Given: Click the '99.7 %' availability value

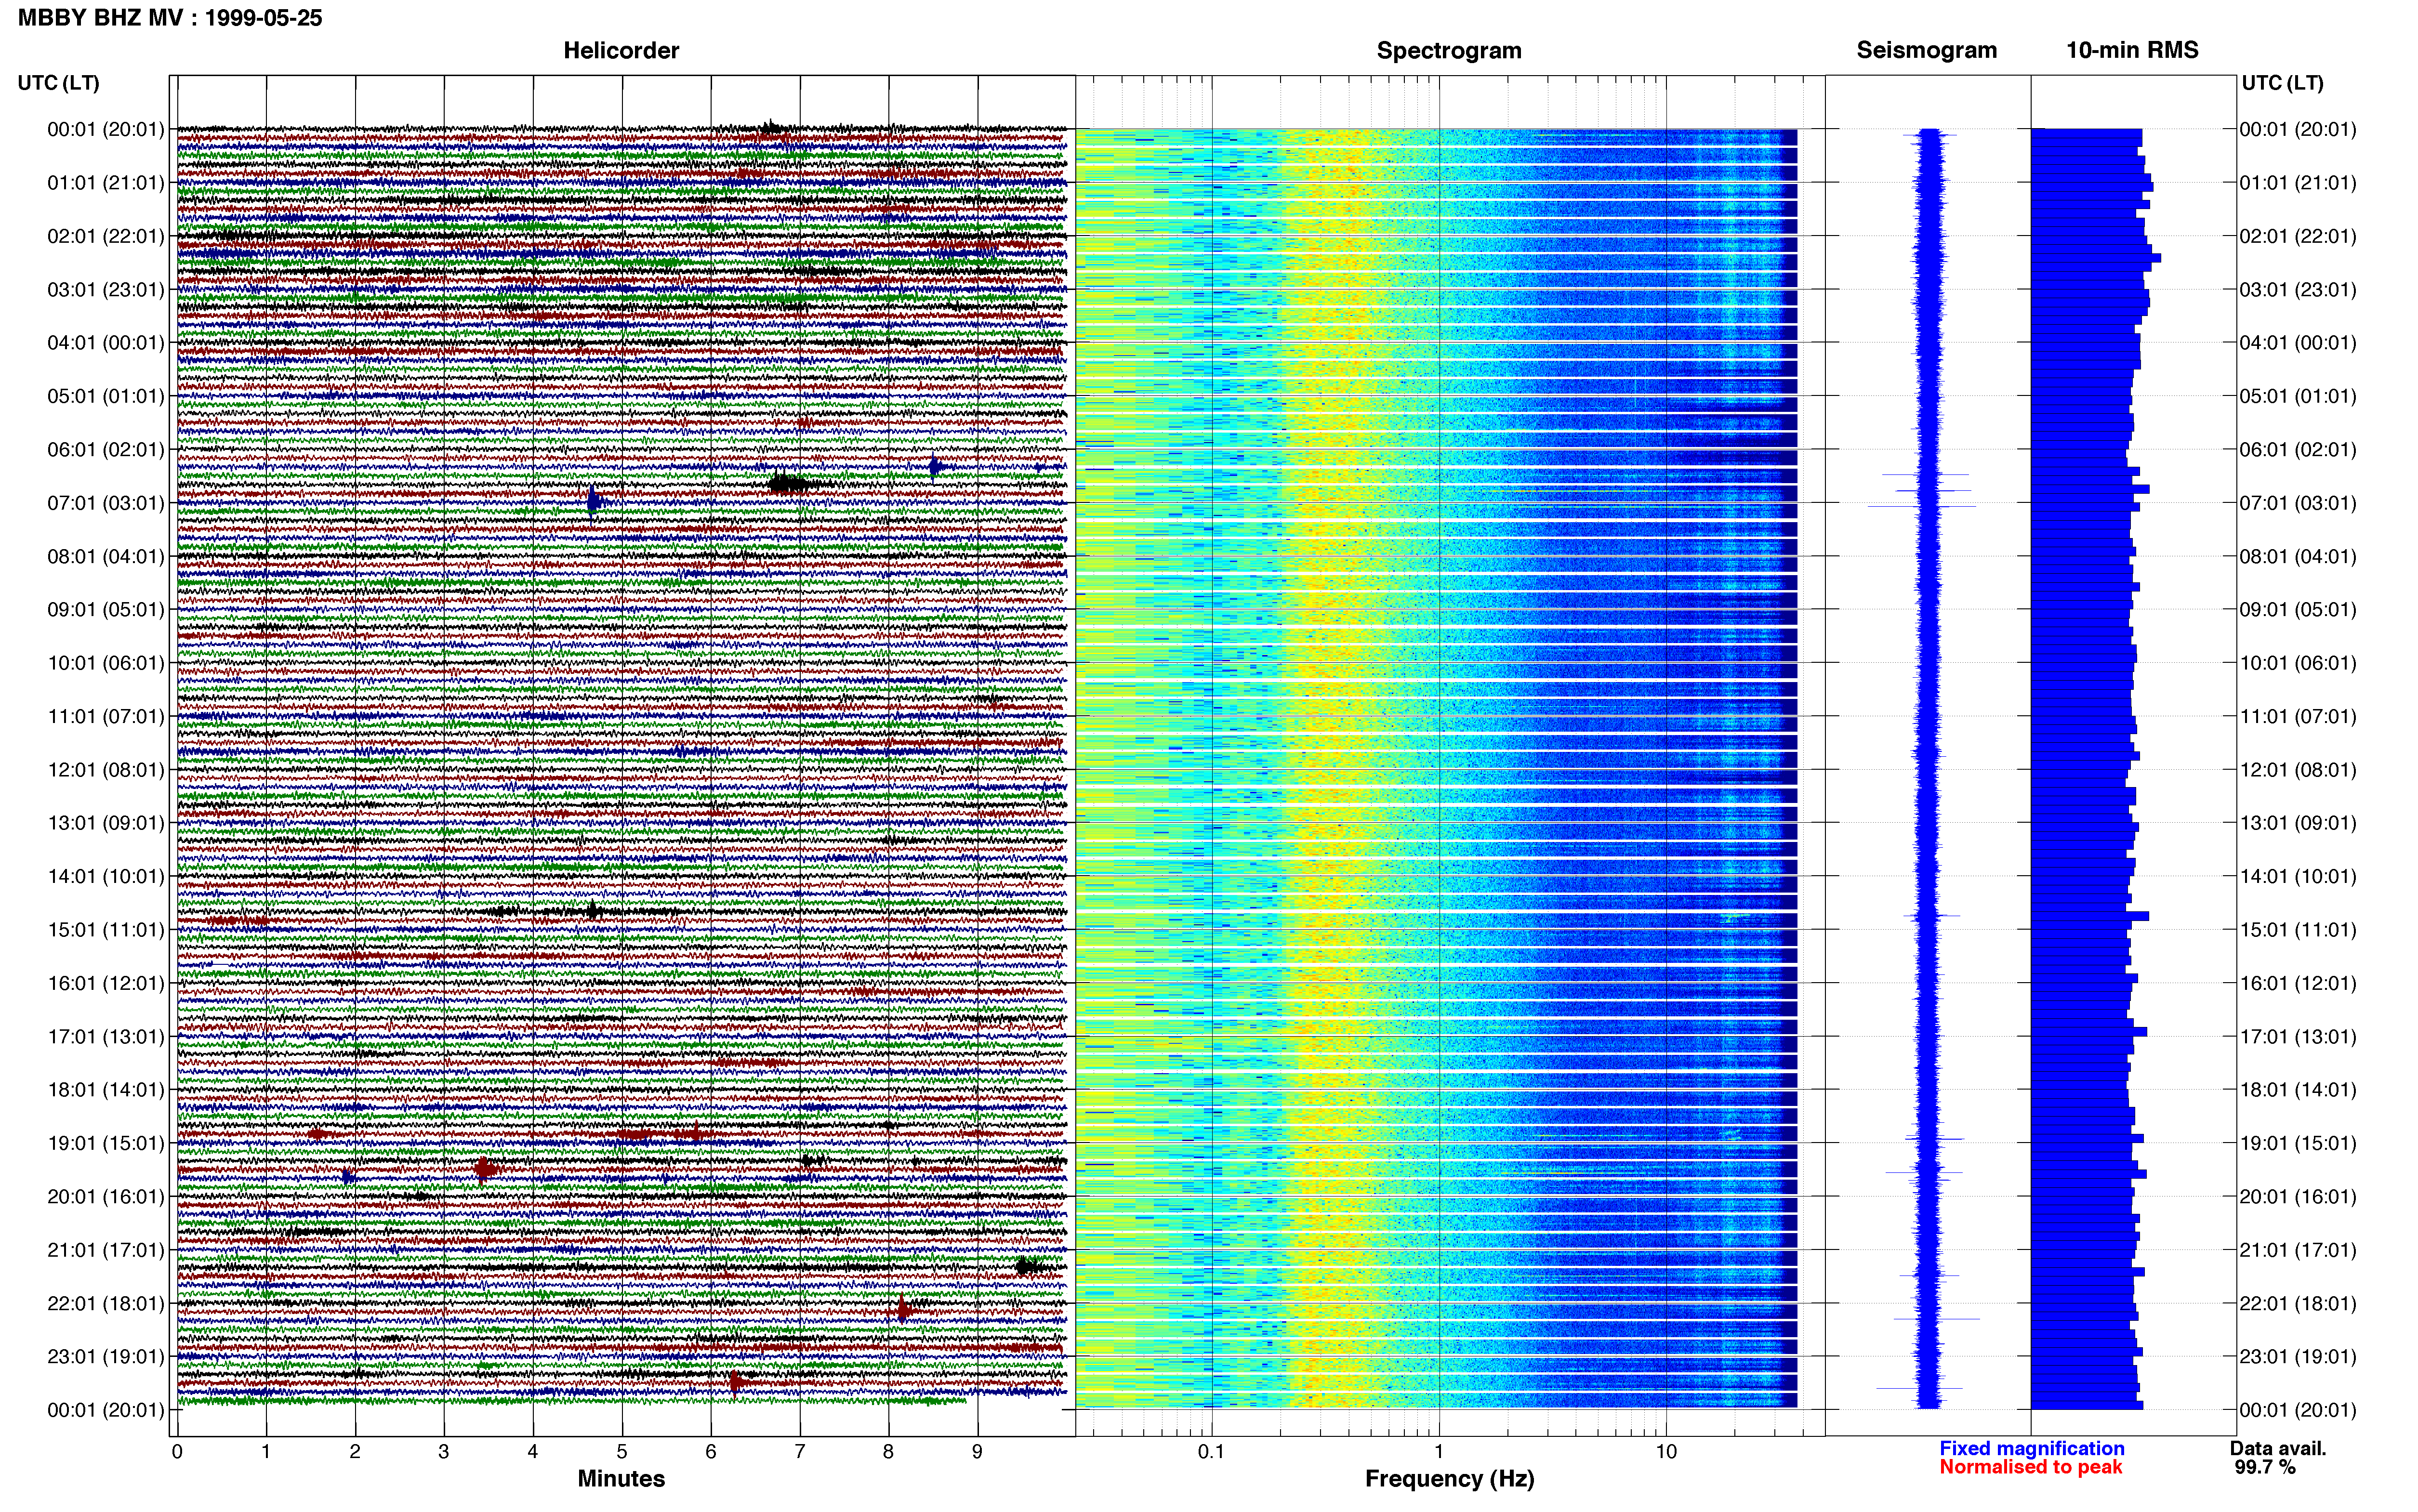Looking at the screenshot, I should coord(2265,1467).
